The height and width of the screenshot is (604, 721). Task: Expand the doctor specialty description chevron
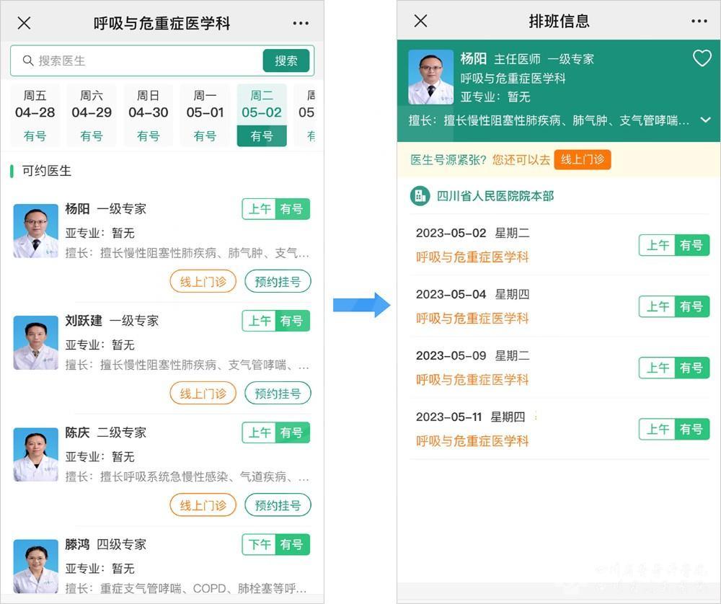coord(705,120)
